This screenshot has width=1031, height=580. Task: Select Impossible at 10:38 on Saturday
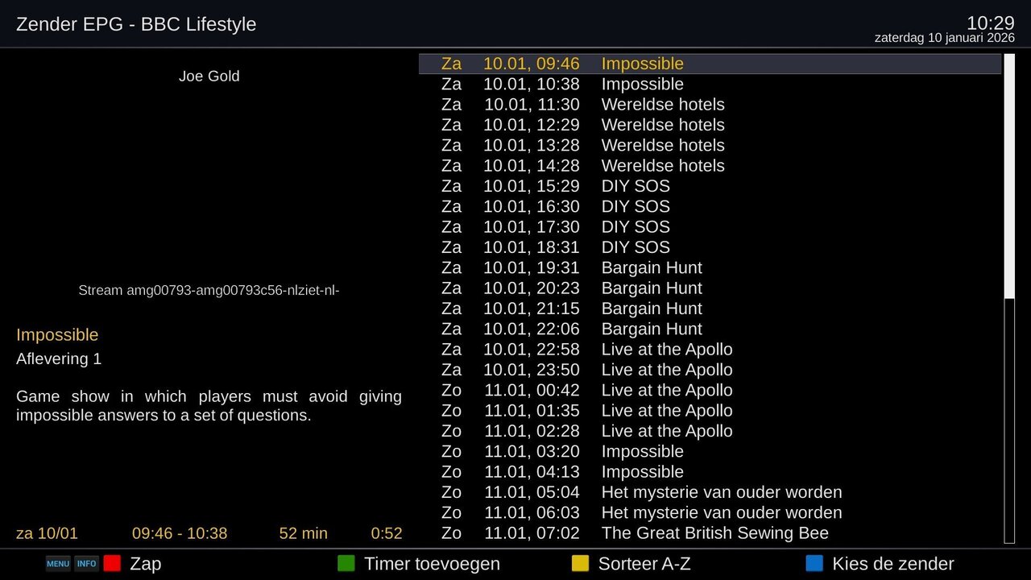[710, 85]
